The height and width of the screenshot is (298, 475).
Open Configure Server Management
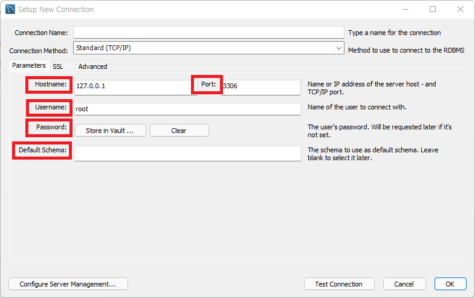(x=68, y=284)
